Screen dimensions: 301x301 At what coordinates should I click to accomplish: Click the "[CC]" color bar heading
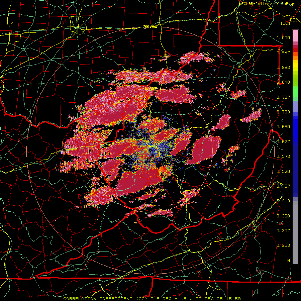(x=285, y=23)
